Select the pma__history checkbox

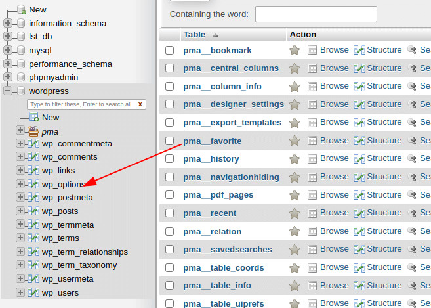pos(170,158)
